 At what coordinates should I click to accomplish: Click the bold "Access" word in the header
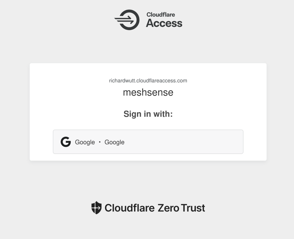pos(164,23)
